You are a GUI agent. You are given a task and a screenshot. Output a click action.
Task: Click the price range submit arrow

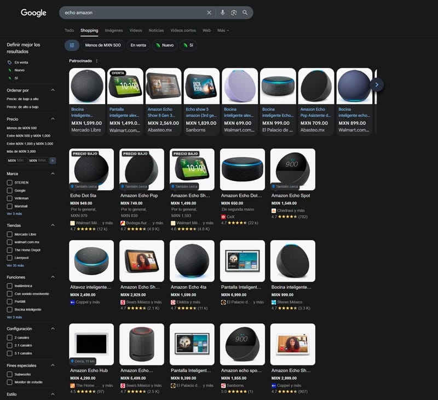point(53,161)
